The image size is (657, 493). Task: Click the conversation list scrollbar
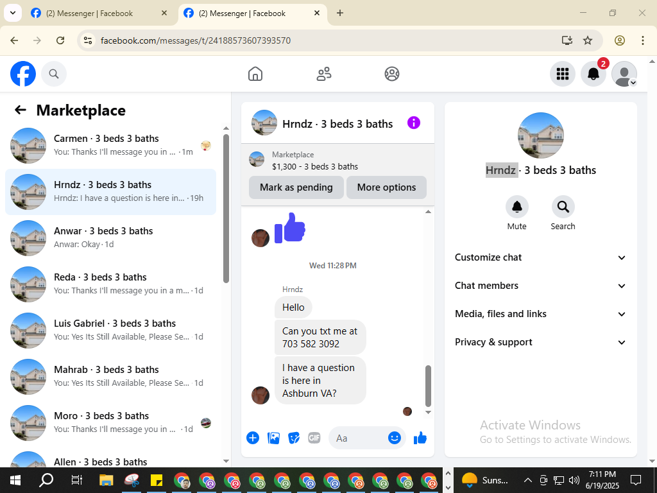coord(226,209)
